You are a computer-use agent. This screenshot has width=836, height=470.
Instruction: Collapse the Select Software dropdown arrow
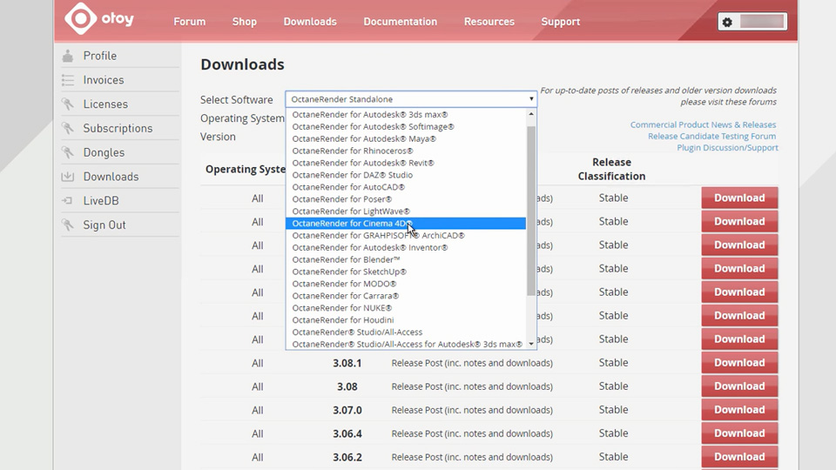[x=531, y=99]
